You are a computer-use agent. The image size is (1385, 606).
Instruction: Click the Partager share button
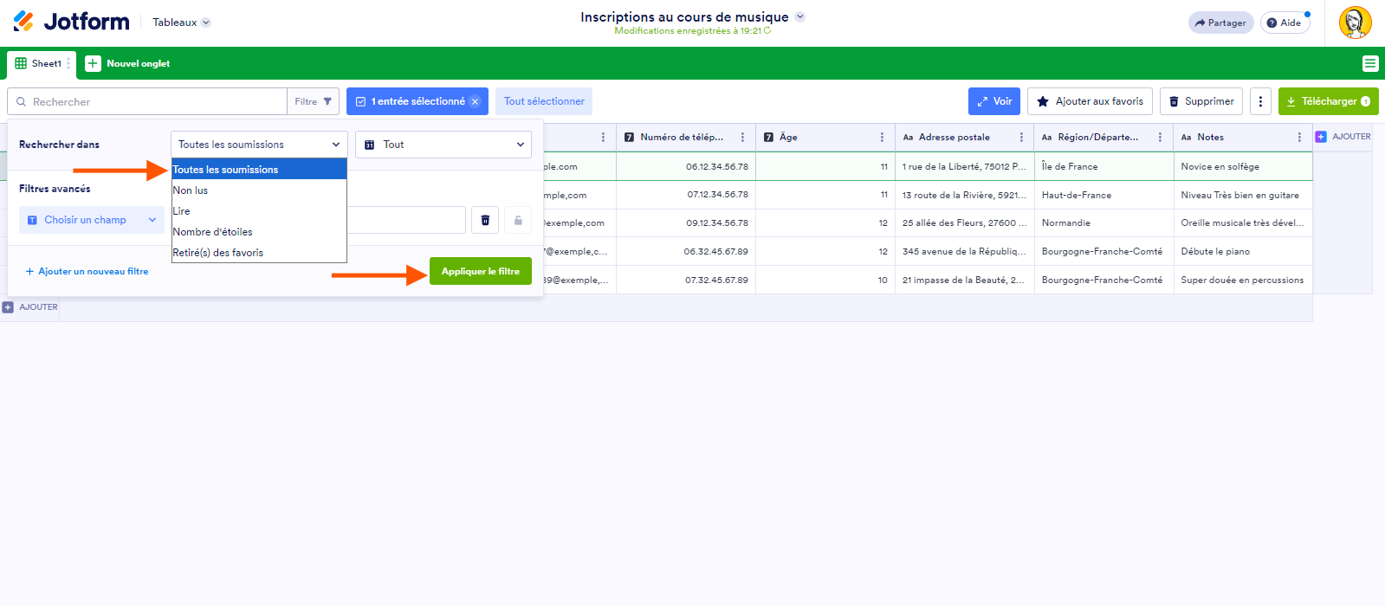(1220, 23)
